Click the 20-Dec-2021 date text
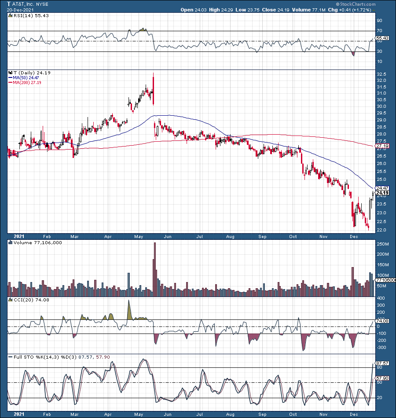Image resolution: width=396 pixels, height=418 pixels. [19, 10]
